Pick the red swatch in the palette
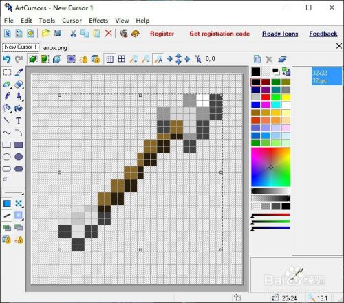The width and height of the screenshot is (344, 303). point(266,98)
